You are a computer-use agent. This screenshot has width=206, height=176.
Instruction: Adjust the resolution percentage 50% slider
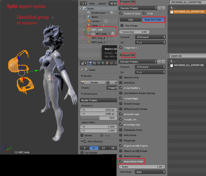(x=98, y=118)
